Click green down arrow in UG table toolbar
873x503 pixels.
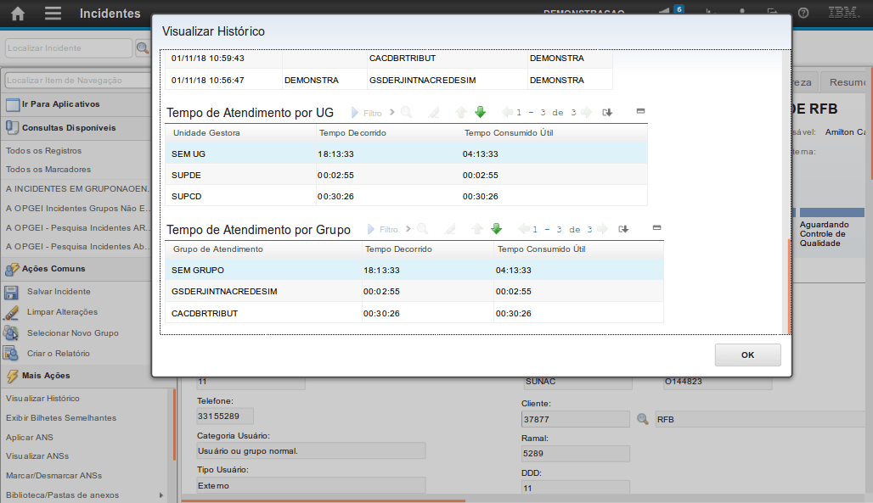coord(481,113)
